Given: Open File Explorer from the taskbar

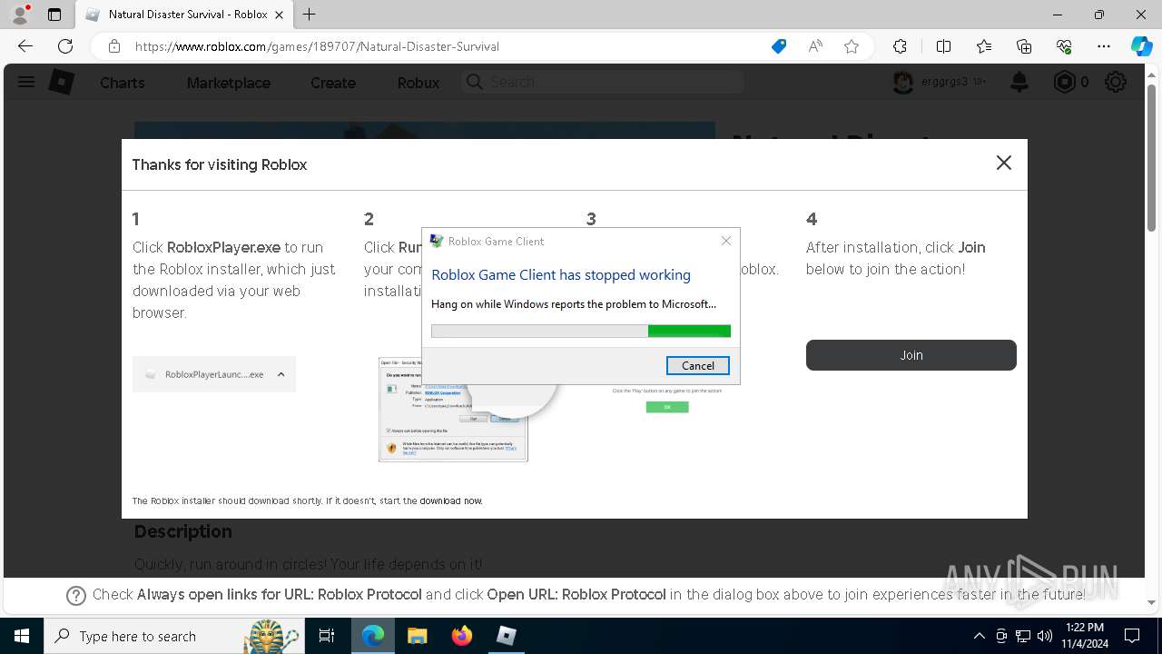Looking at the screenshot, I should pos(417,636).
